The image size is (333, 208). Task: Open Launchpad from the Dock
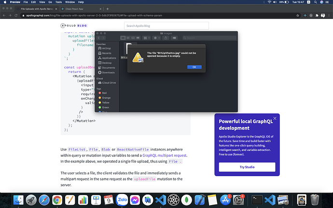[x=31, y=200]
